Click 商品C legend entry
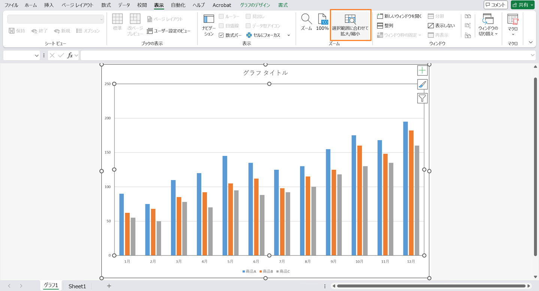 (x=283, y=271)
